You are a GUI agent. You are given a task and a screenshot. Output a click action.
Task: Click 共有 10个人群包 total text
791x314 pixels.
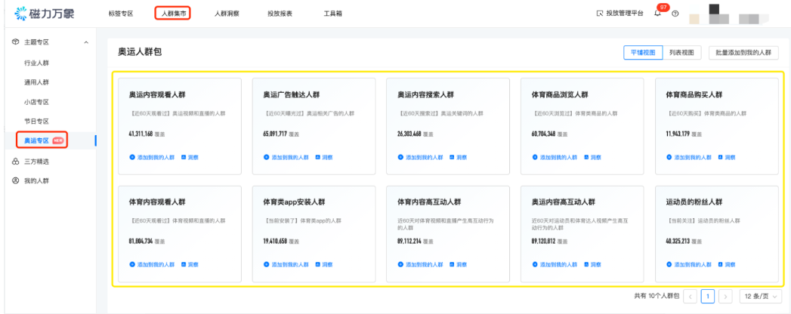(657, 297)
